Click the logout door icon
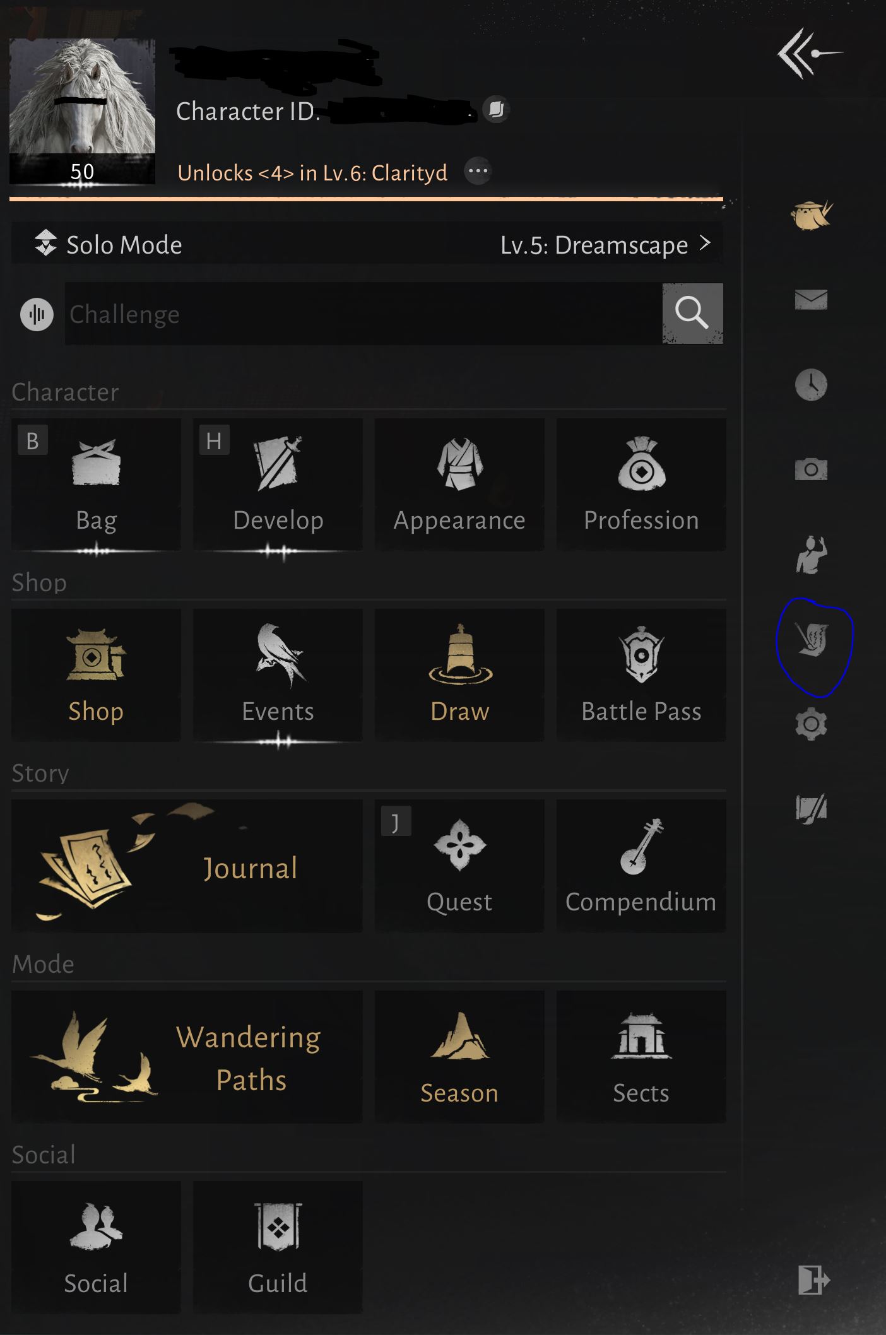The height and width of the screenshot is (1335, 886). pyautogui.click(x=813, y=1280)
